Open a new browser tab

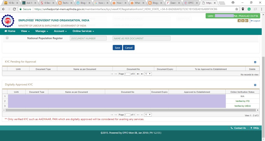click(x=222, y=3)
